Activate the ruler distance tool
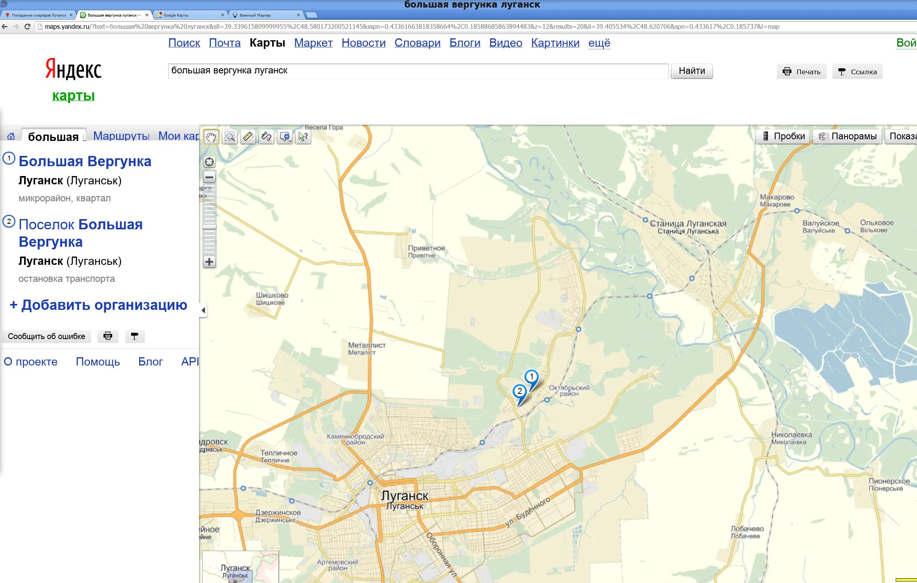Image resolution: width=917 pixels, height=583 pixels. [x=248, y=137]
